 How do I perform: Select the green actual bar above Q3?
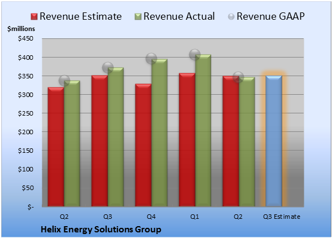116,137
